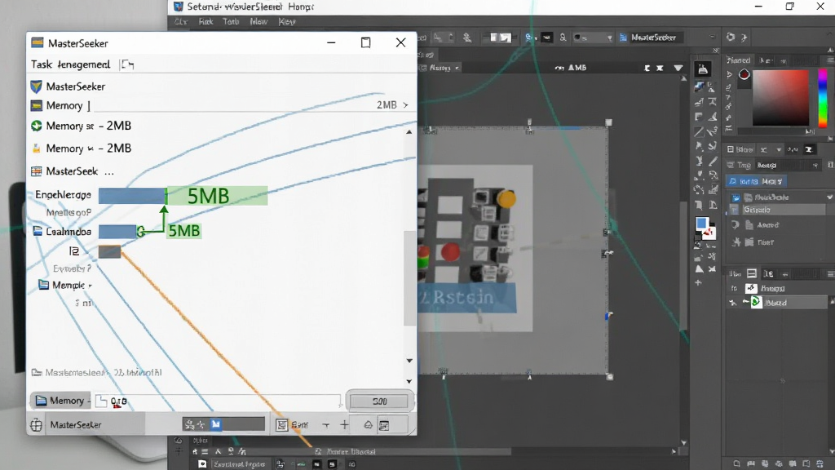Click the framed picture icon in footer

click(281, 424)
